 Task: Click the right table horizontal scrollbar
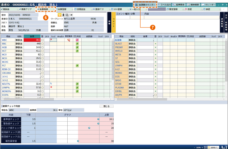[x=142, y=99]
